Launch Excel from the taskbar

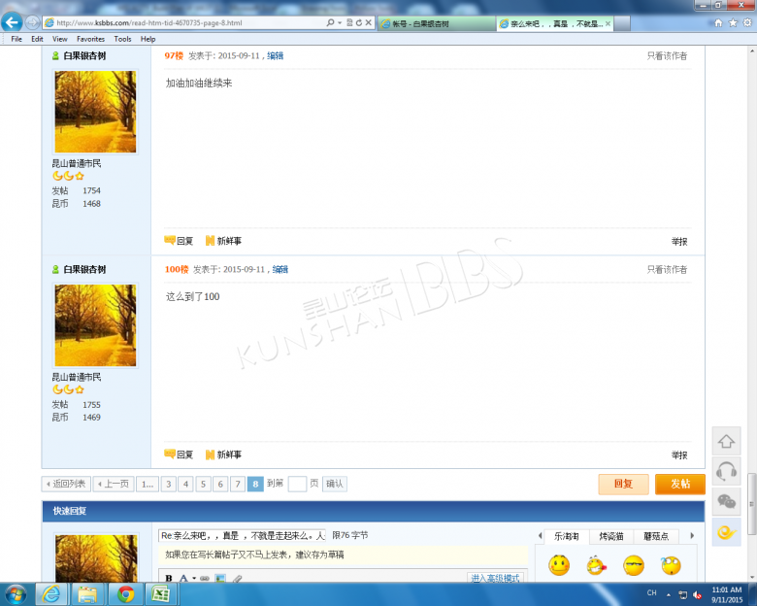[x=160, y=593]
